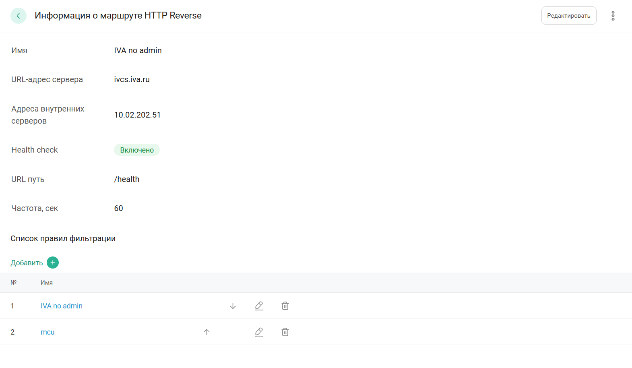Edit the IVA no admin filter rule
Viewport: 632px width, 368px height.
[x=259, y=306]
